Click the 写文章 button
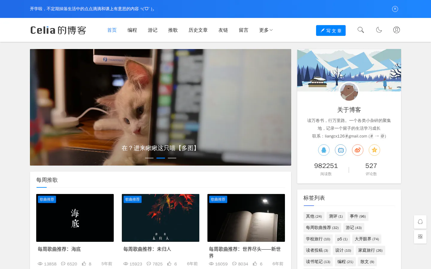431x269 pixels. [331, 30]
